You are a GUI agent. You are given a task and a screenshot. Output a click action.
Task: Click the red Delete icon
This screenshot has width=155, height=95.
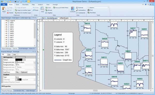click(x=8, y=13)
